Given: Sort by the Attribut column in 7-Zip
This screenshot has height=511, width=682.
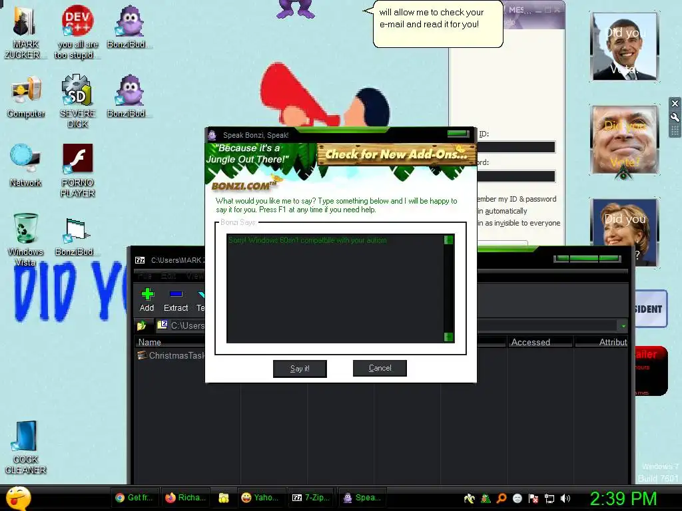Looking at the screenshot, I should pos(601,342).
